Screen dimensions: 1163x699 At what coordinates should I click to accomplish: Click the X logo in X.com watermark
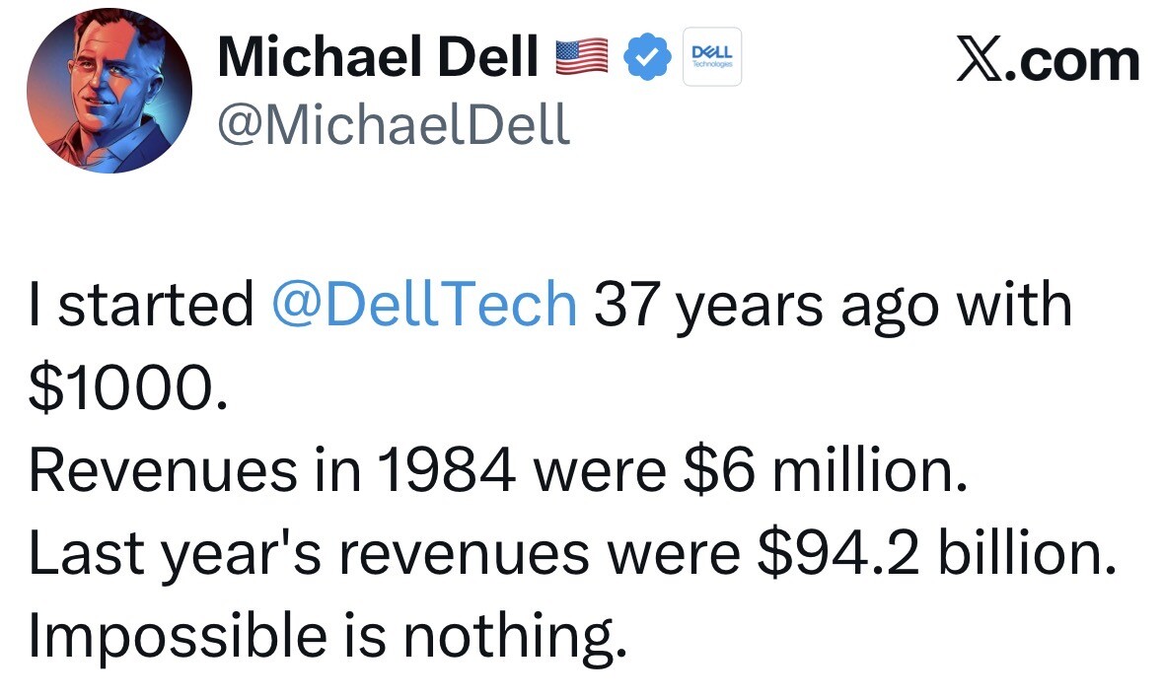point(983,61)
